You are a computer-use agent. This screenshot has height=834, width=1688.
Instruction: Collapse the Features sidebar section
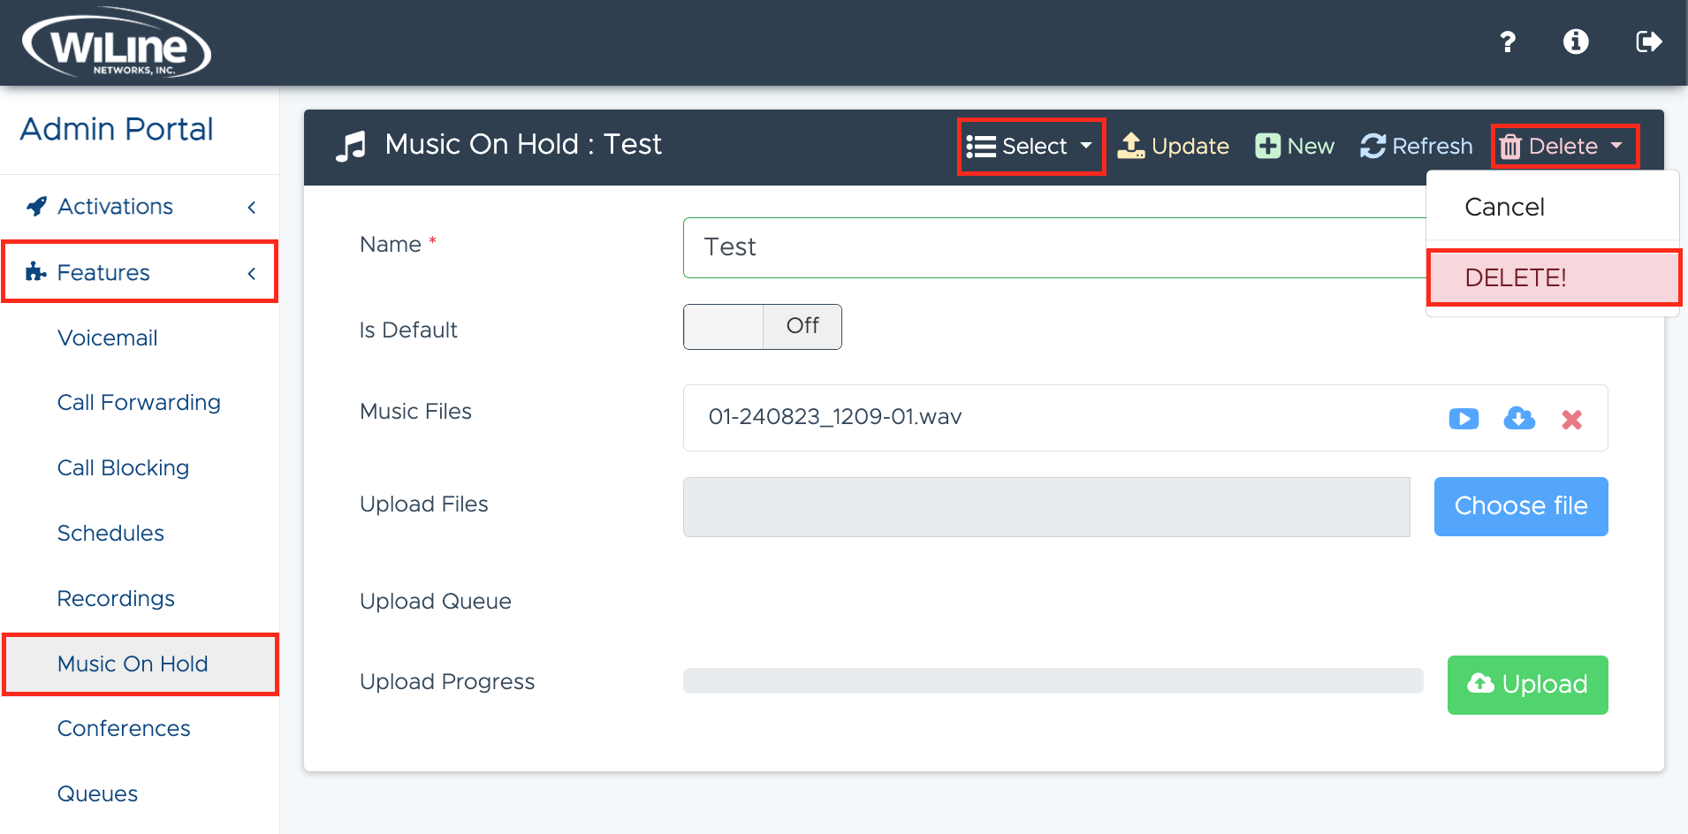point(140,272)
